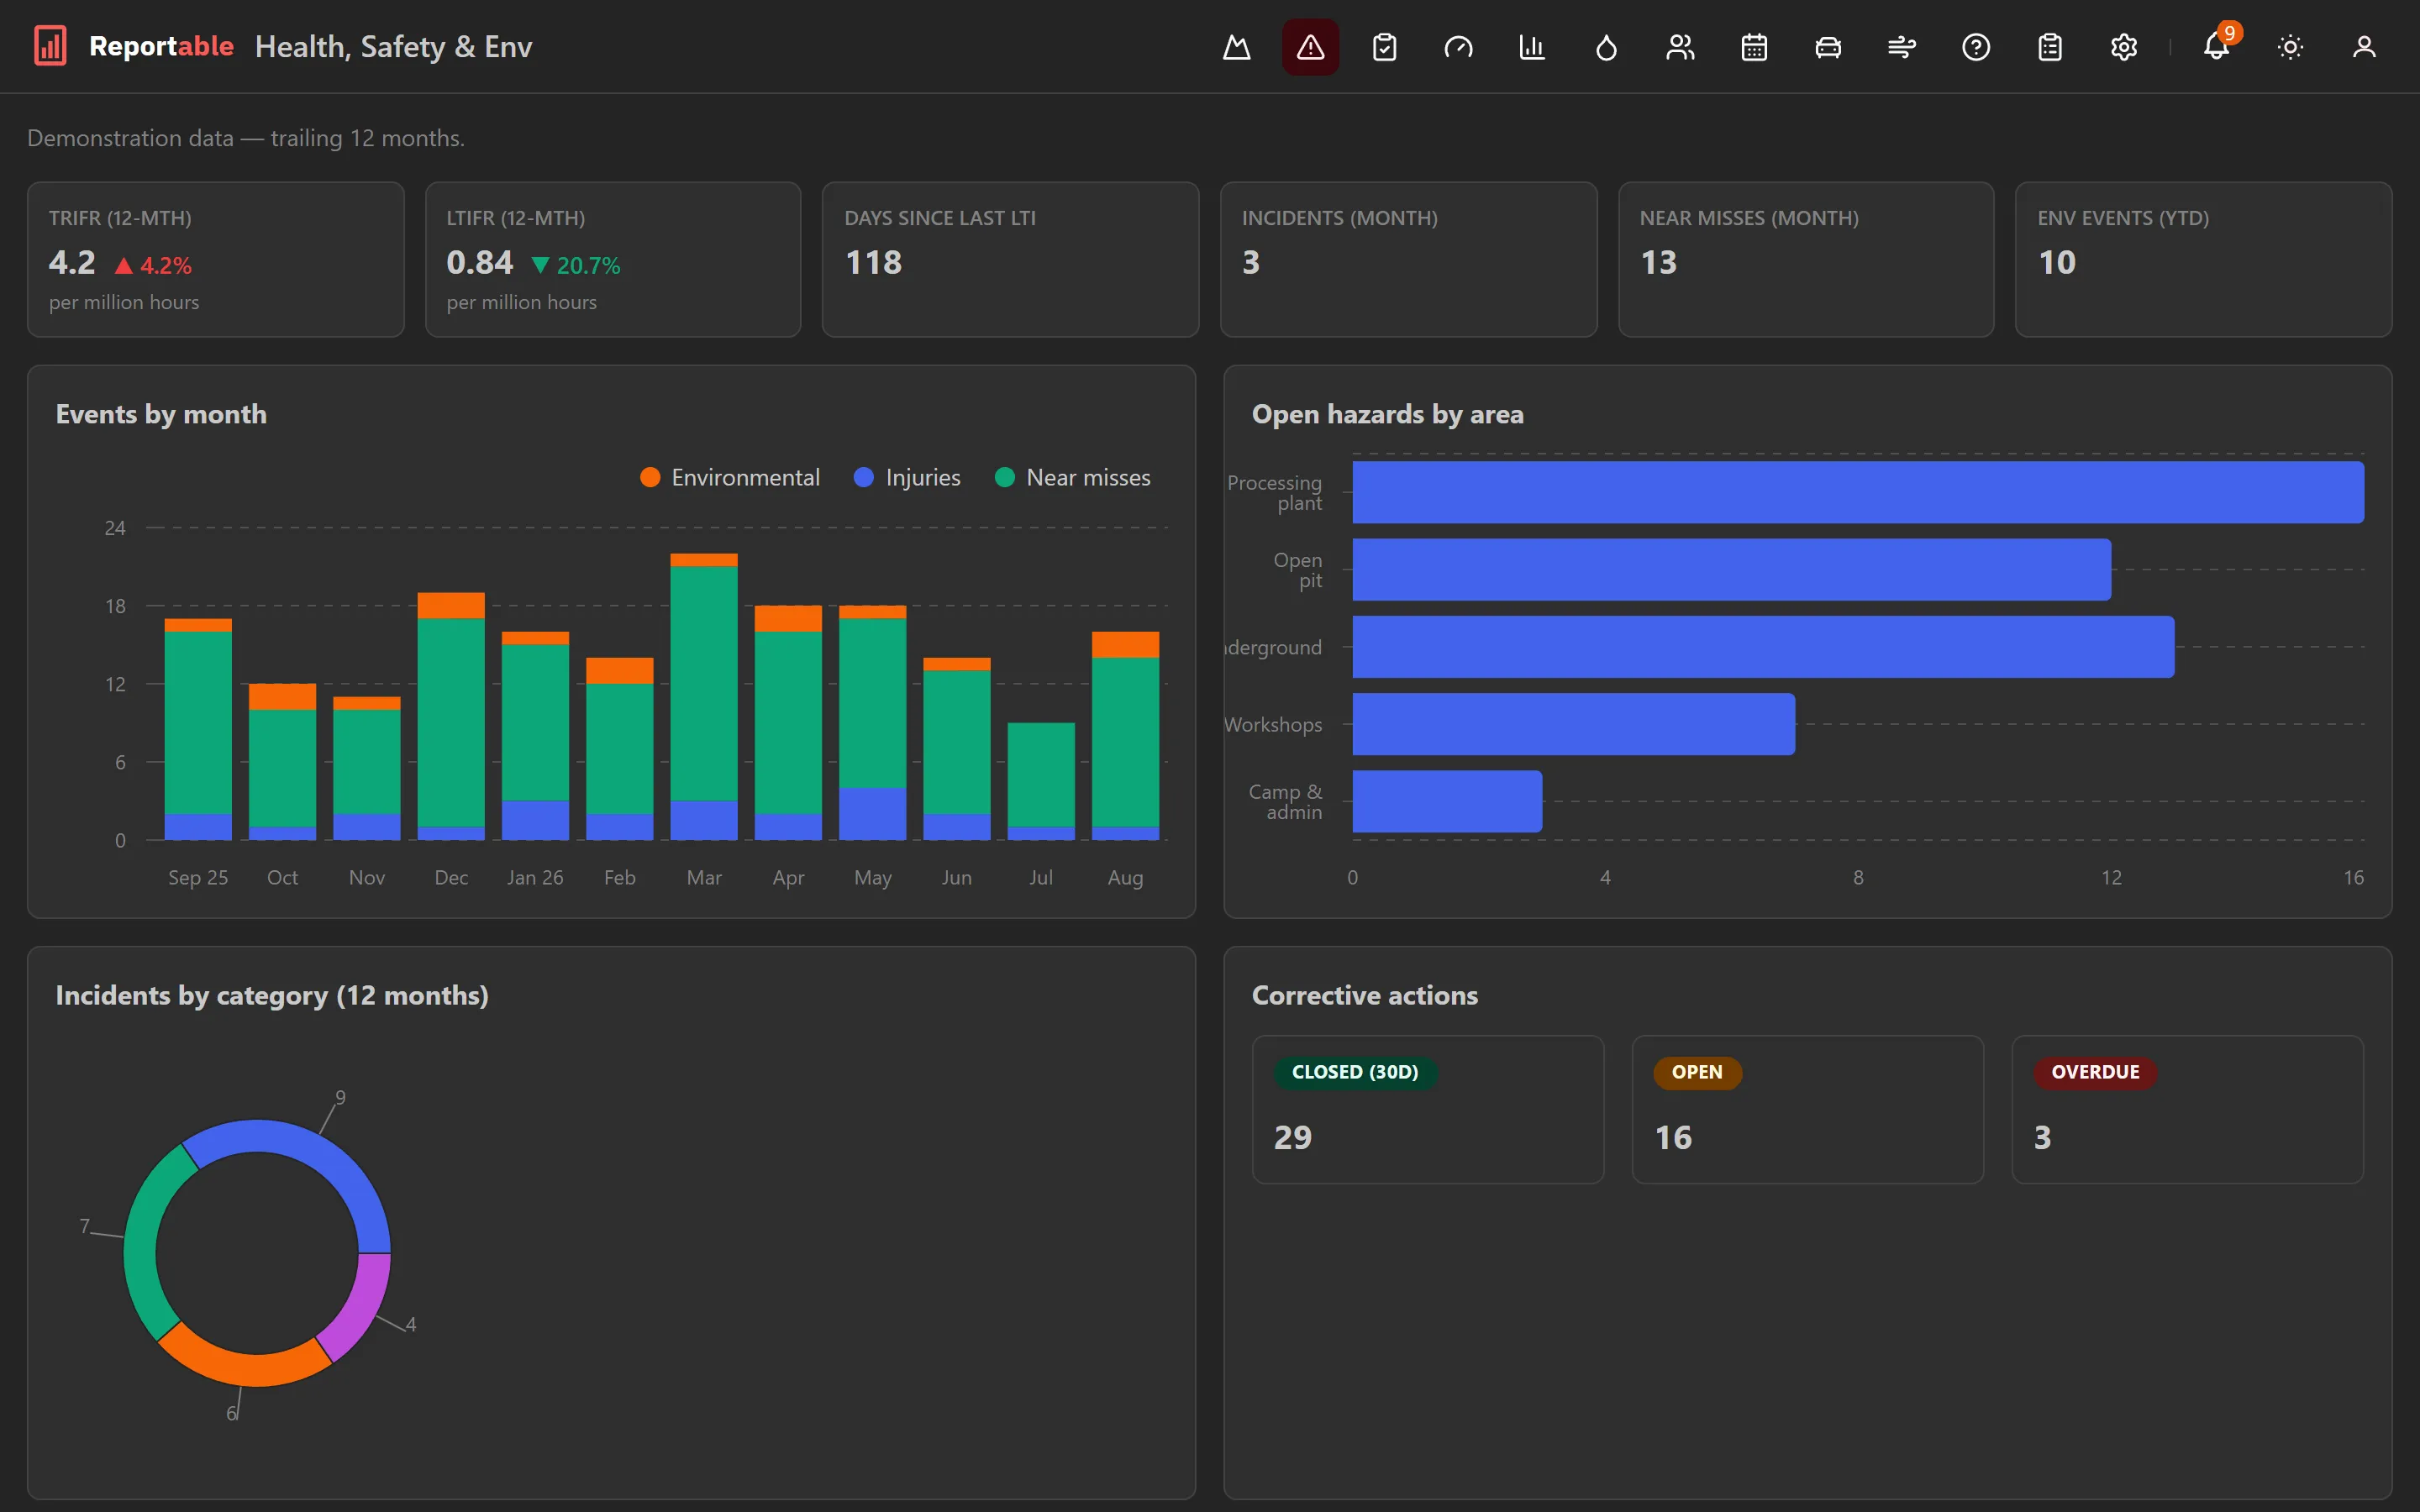The image size is (2420, 1512).
Task: Click the active warning triangle safety icon
Action: 1310,47
